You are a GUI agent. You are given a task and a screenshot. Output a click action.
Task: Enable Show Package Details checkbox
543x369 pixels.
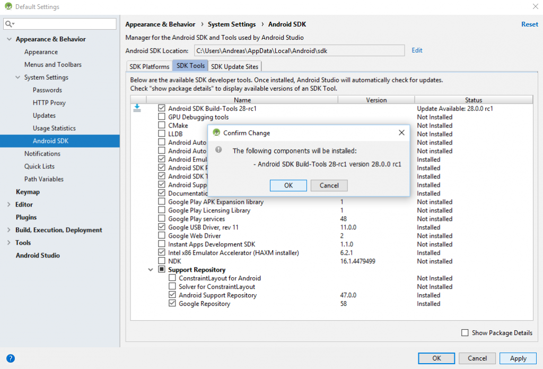click(465, 332)
